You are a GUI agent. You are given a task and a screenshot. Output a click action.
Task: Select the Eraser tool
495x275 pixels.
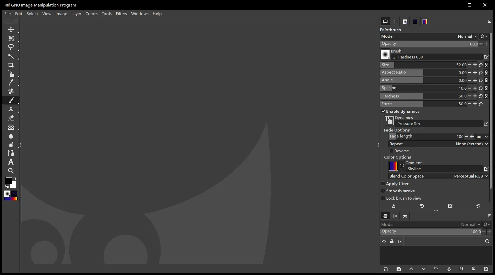click(11, 118)
